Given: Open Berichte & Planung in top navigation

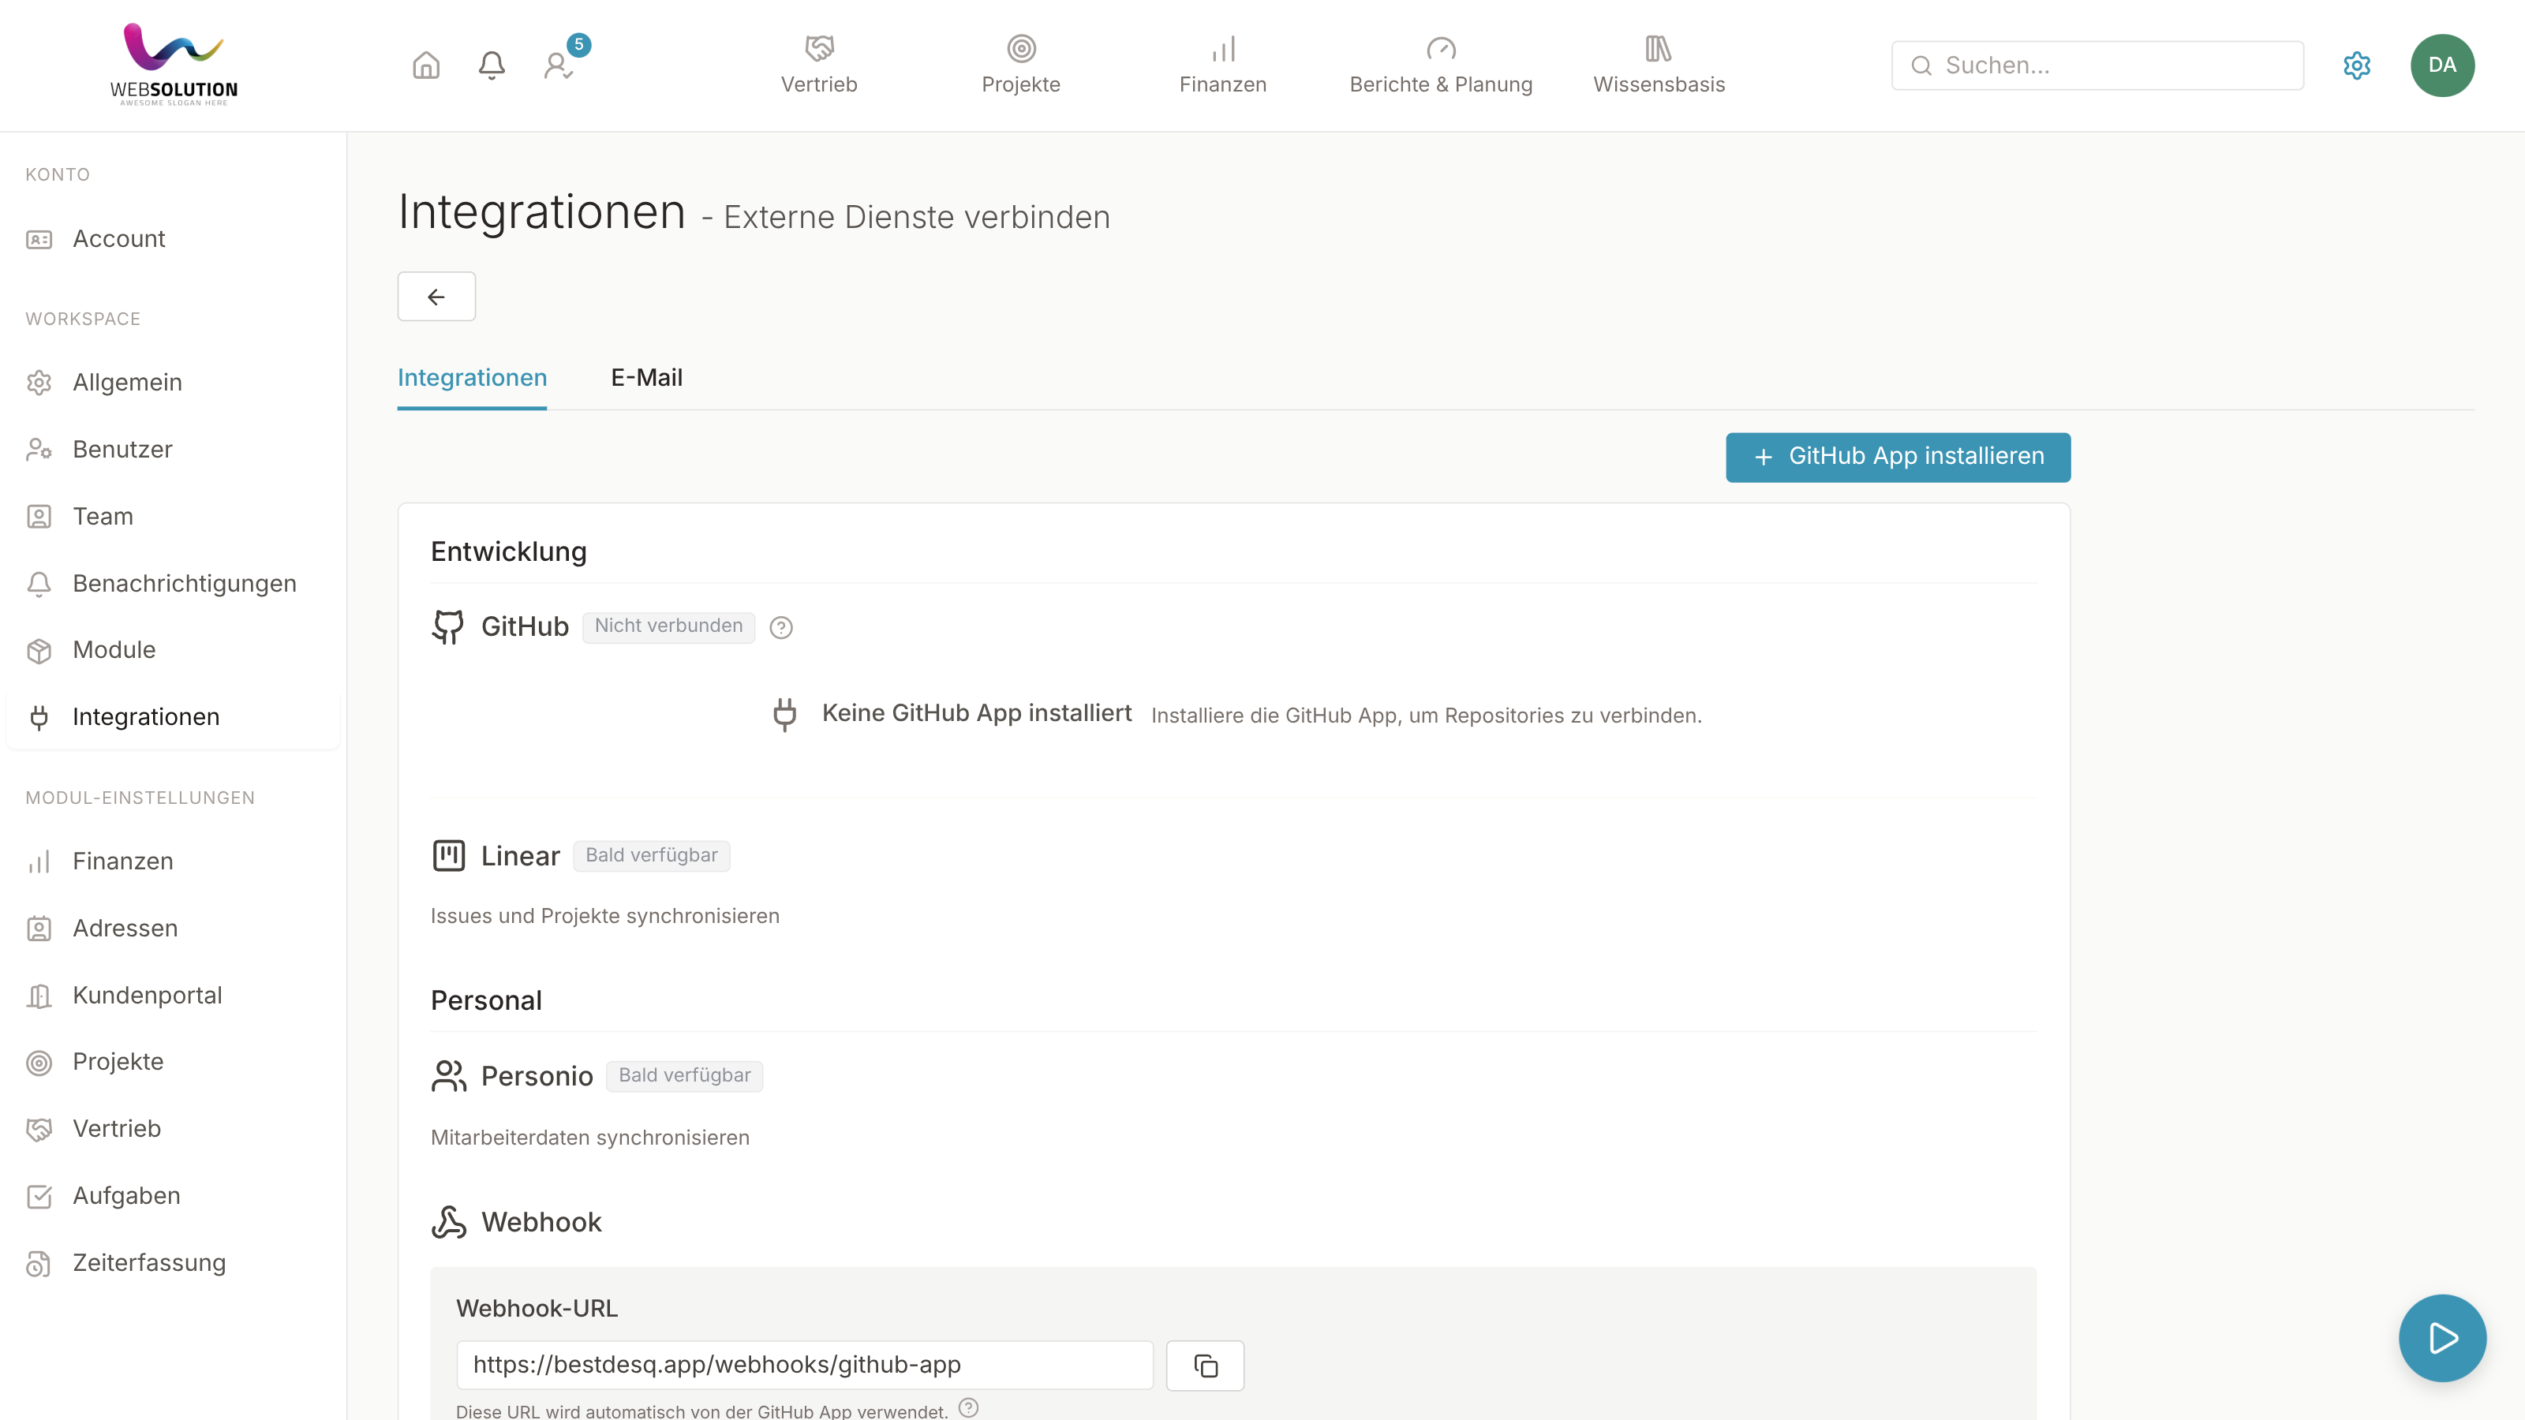Looking at the screenshot, I should tap(1441, 65).
